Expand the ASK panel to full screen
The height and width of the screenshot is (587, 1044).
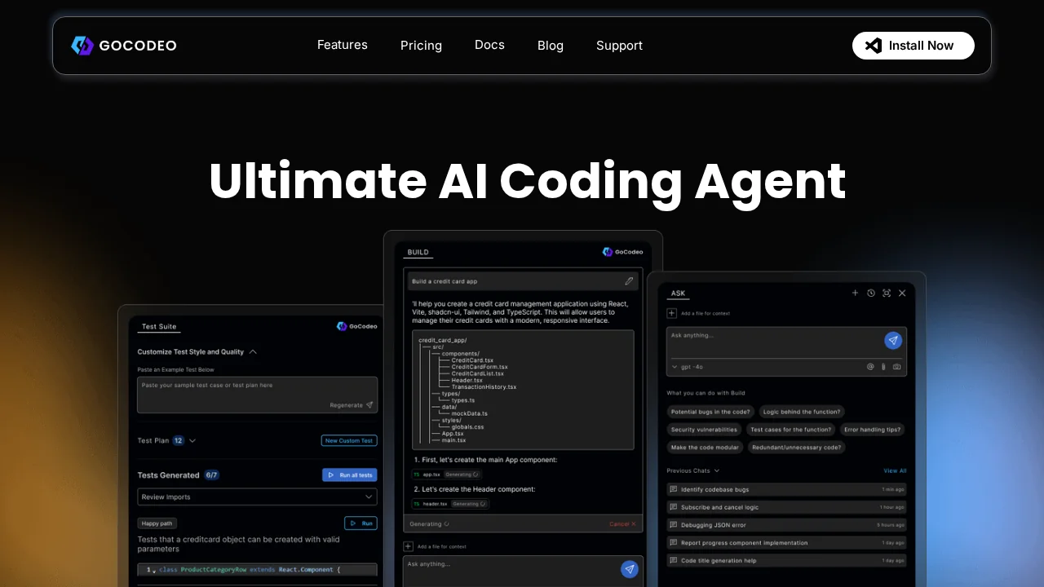point(887,293)
